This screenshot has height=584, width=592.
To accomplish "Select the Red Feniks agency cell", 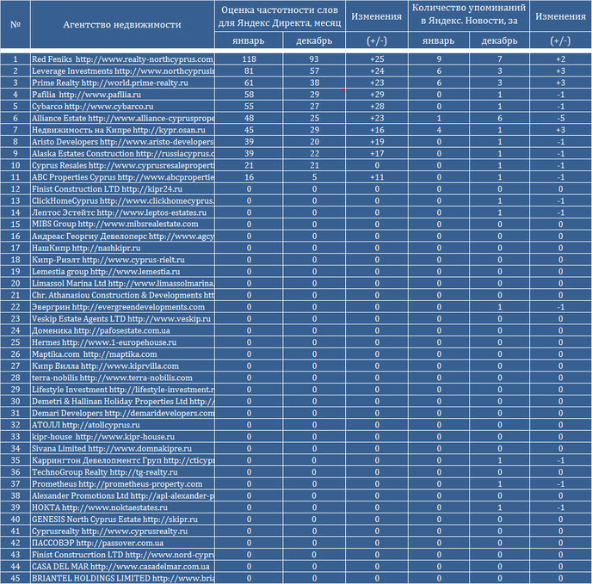I will (x=122, y=58).
